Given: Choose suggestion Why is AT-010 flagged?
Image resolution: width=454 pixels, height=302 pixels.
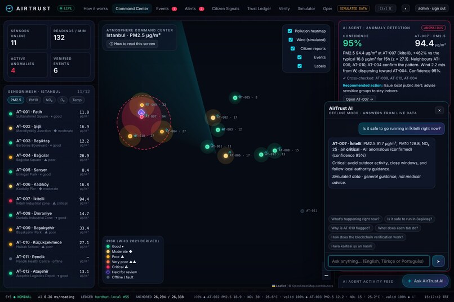Looking at the screenshot, I should tap(350, 228).
